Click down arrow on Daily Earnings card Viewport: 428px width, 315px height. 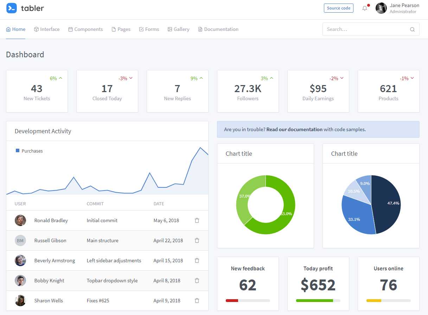pos(342,78)
